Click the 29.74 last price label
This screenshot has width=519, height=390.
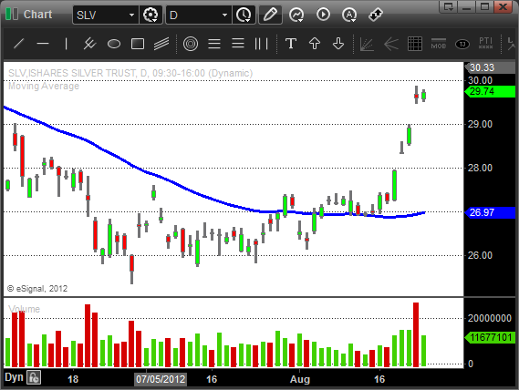coord(490,91)
